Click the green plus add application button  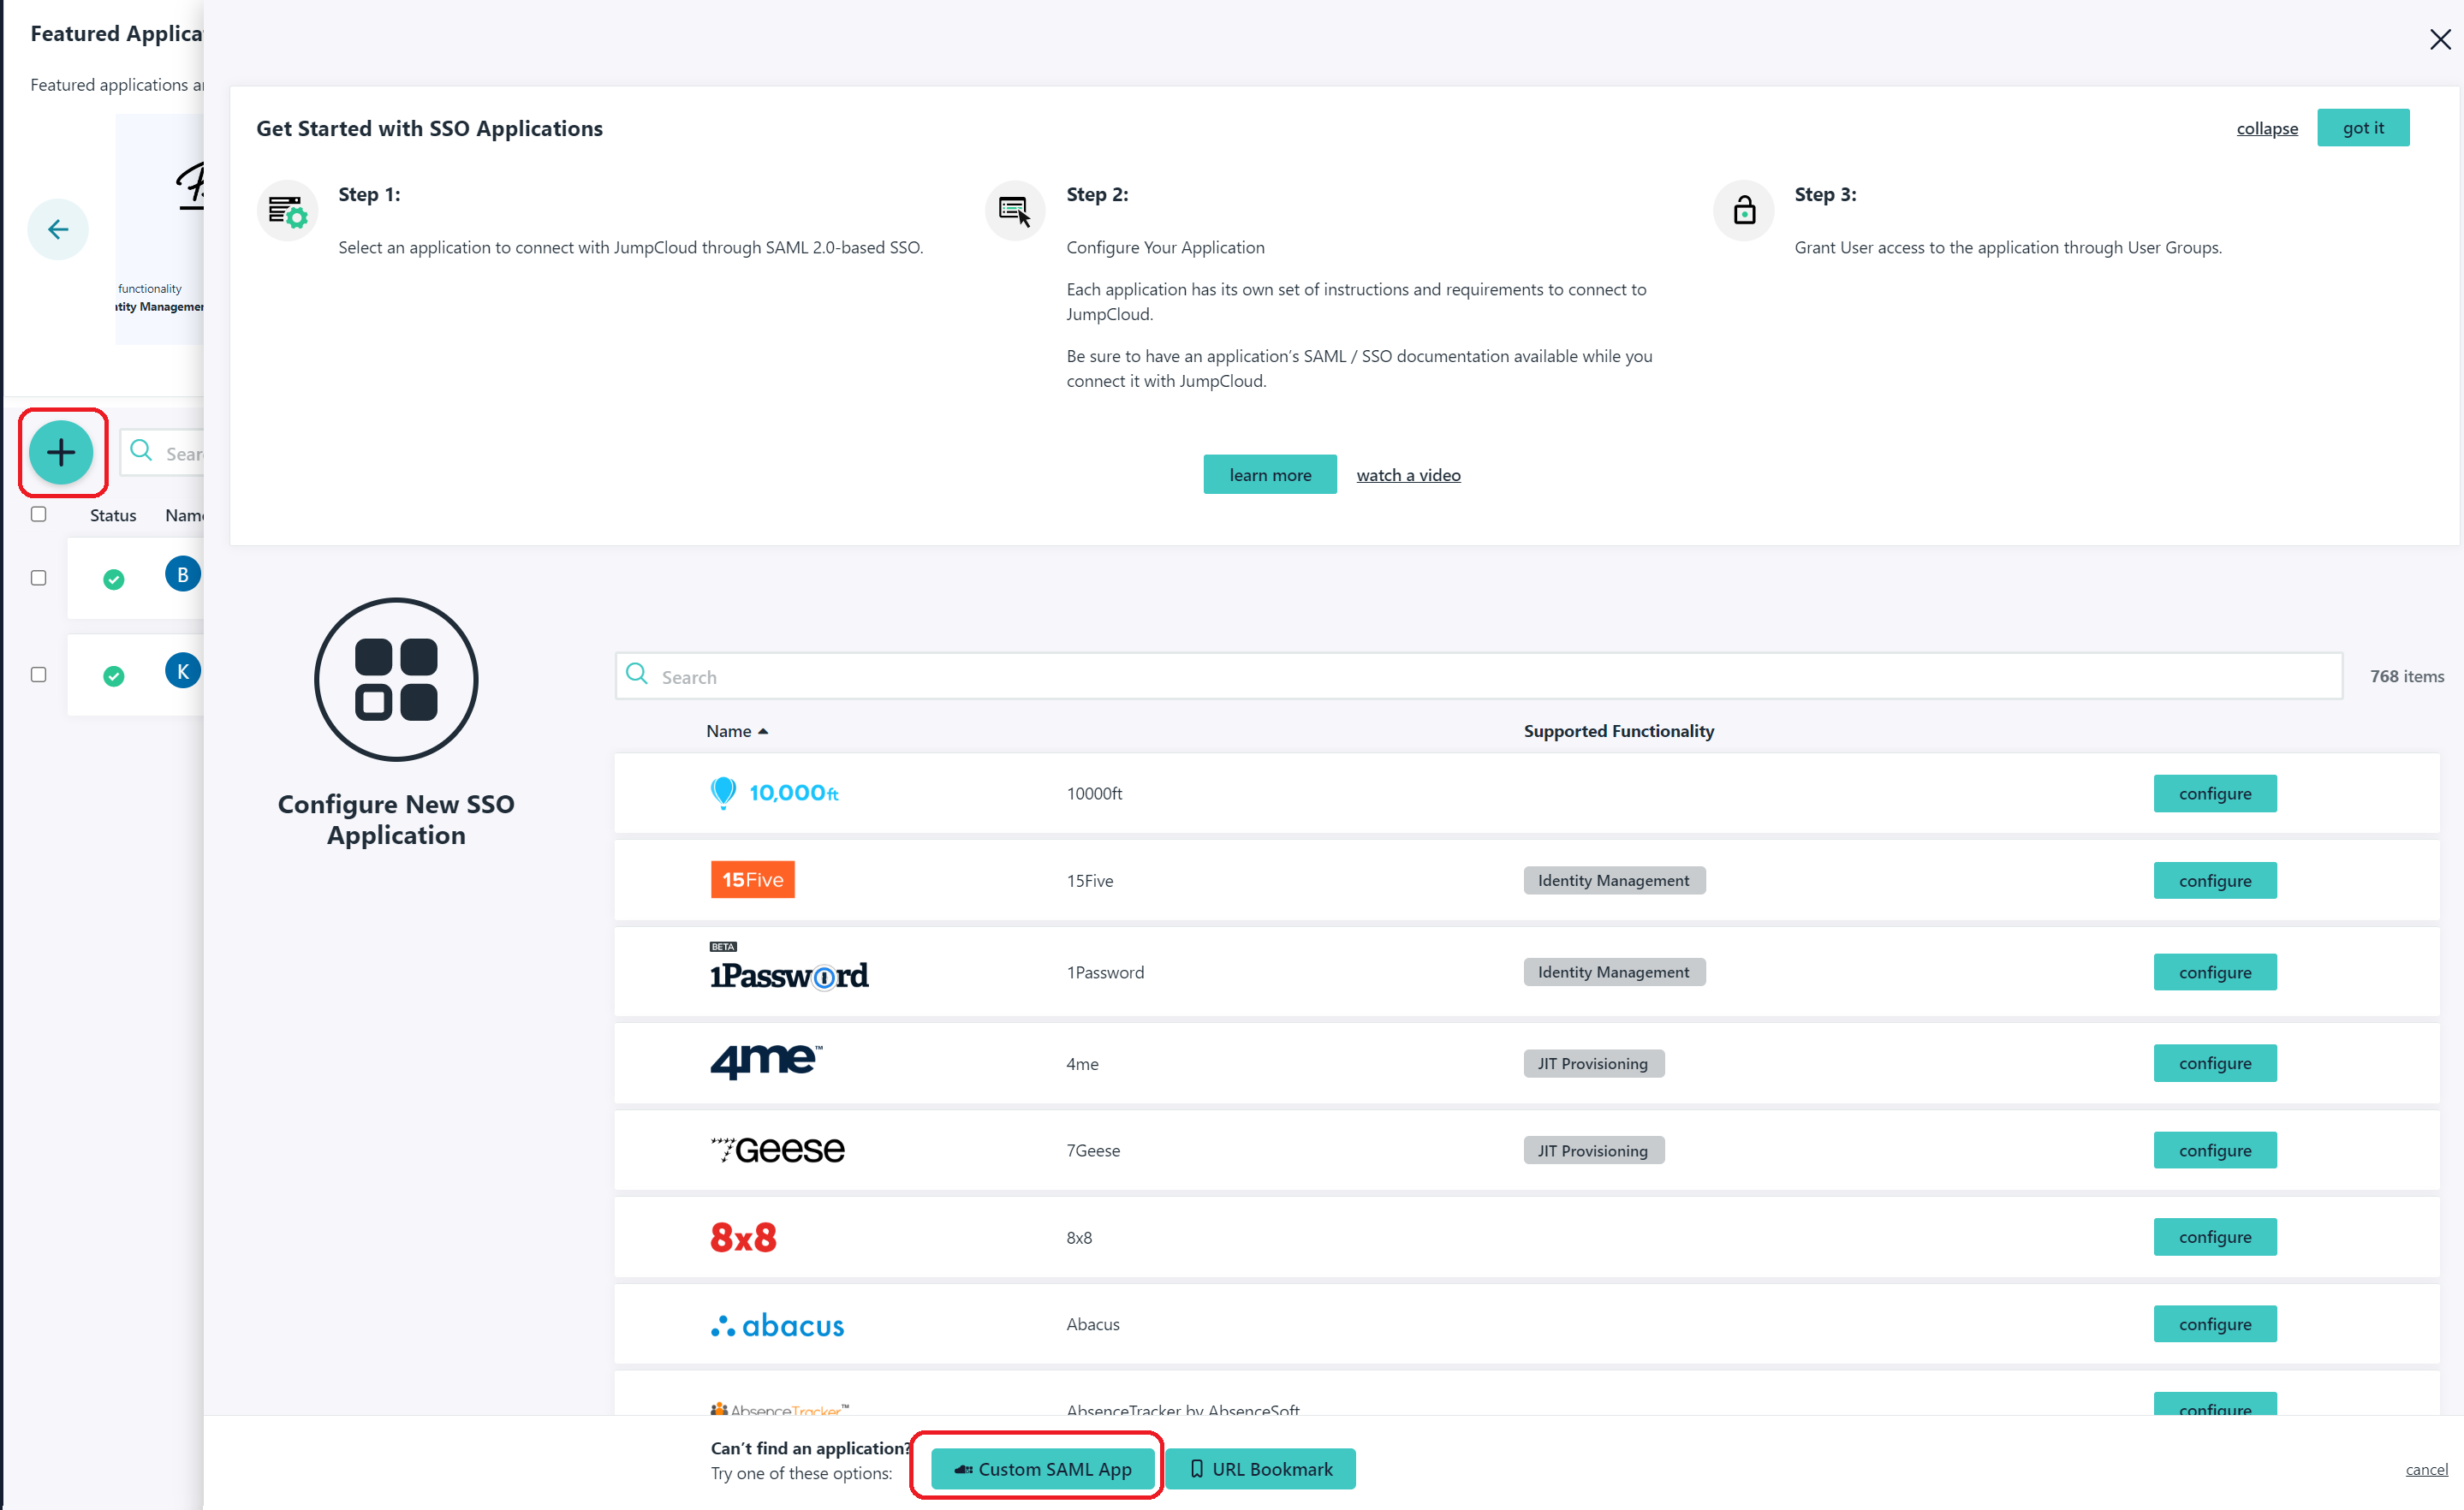61,452
